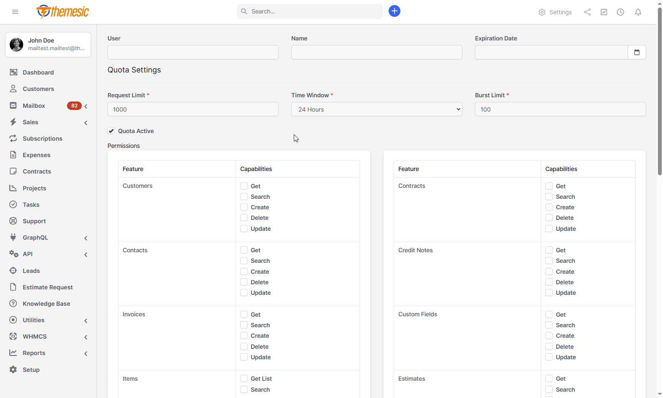Open the notifications bell

click(638, 12)
